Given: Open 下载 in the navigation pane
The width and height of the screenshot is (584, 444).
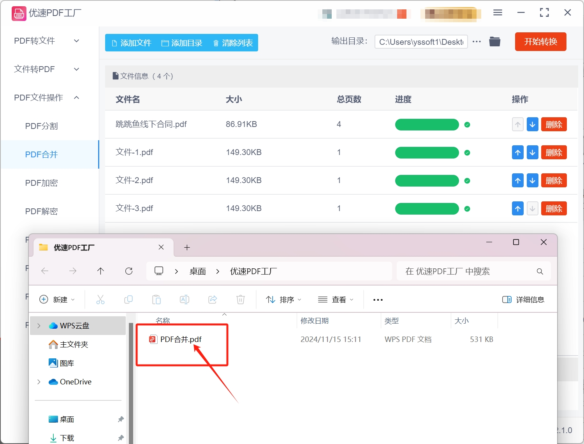Looking at the screenshot, I should 61,438.
